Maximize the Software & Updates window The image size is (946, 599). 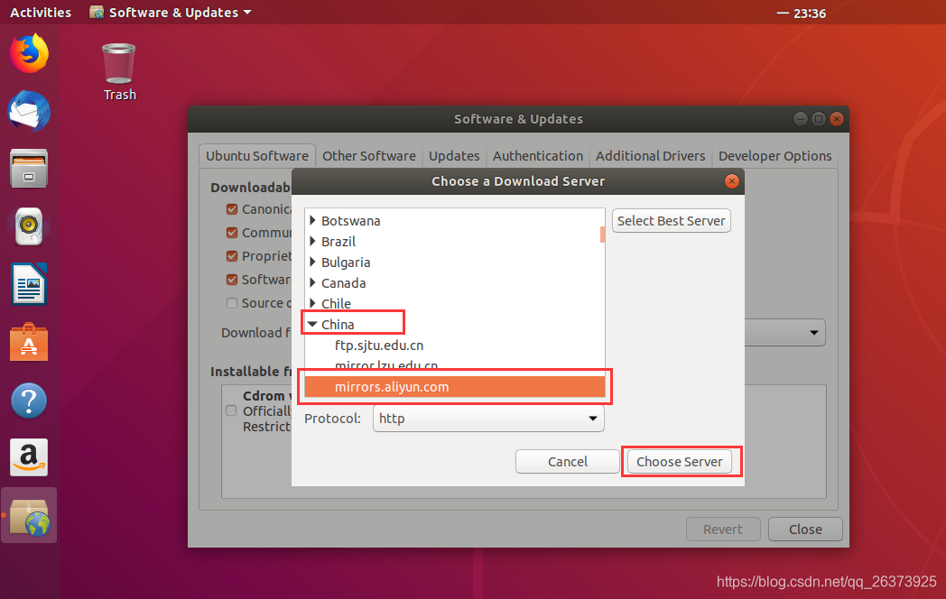pyautogui.click(x=818, y=119)
